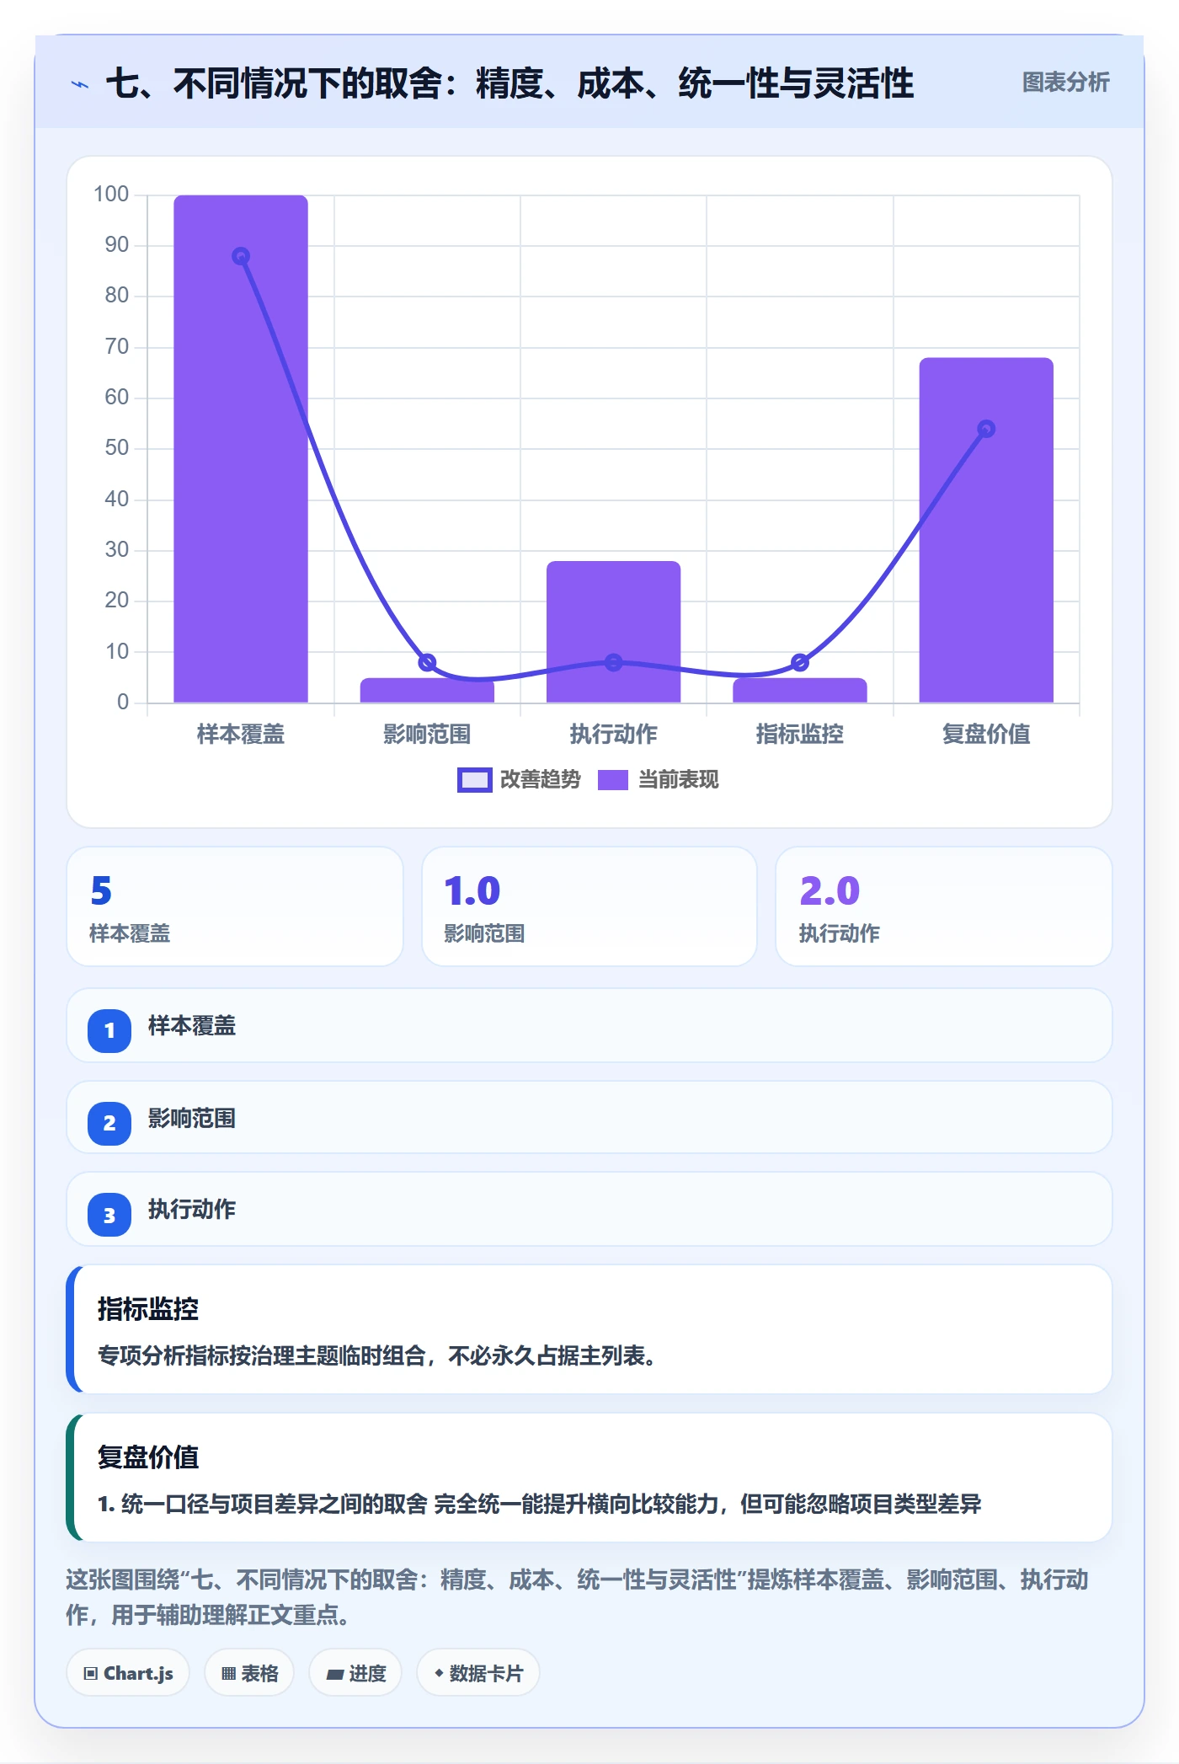
Task: Click the number 3 badge for 执行动作
Action: click(109, 1216)
